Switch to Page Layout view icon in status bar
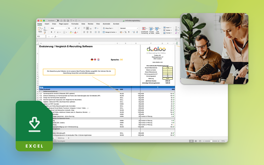264x165 pixels. (x=196, y=141)
